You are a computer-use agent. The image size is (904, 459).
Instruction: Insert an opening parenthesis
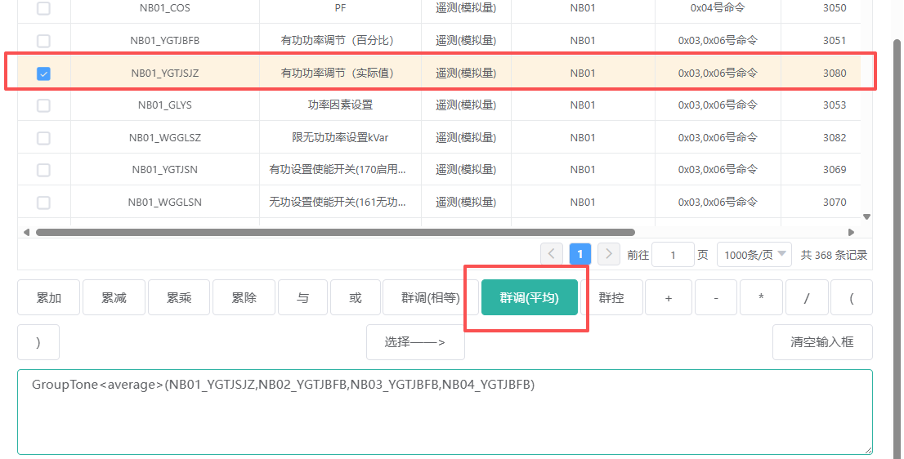851,298
